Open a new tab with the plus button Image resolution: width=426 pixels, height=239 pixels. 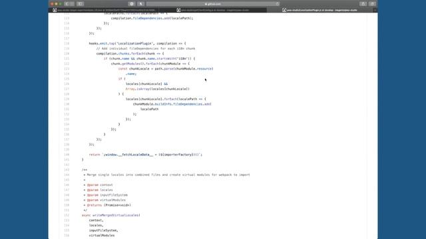[x=375, y=10]
